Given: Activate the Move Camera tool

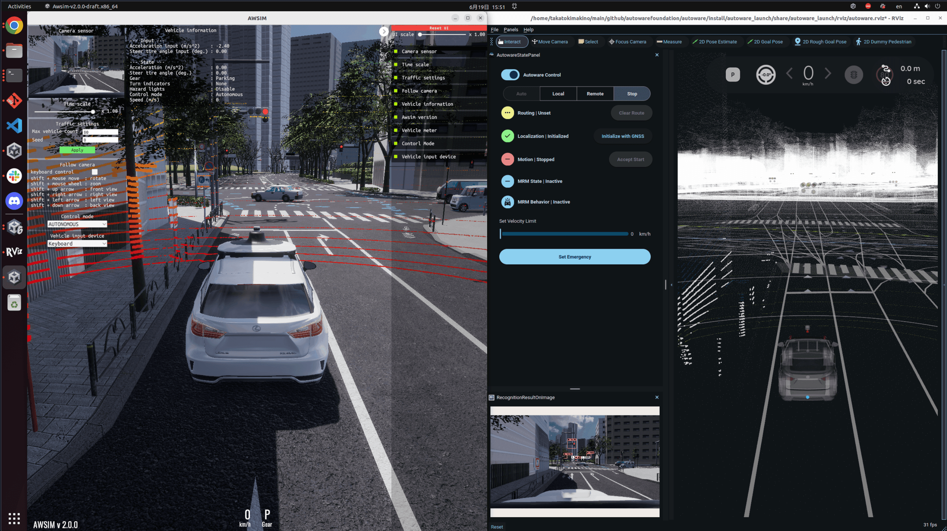Looking at the screenshot, I should 551,42.
